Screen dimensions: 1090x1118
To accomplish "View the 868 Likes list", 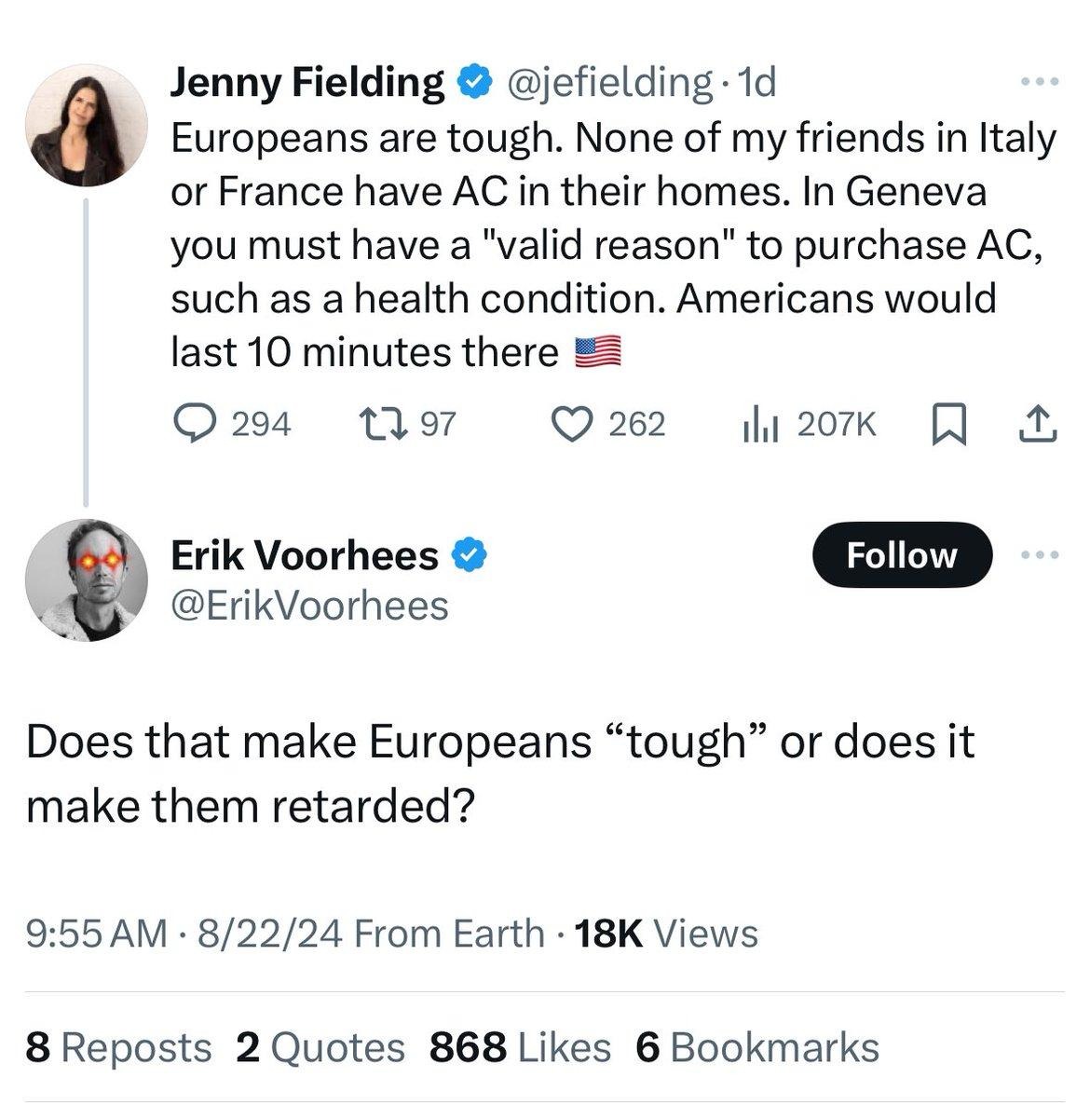I will point(520,1047).
